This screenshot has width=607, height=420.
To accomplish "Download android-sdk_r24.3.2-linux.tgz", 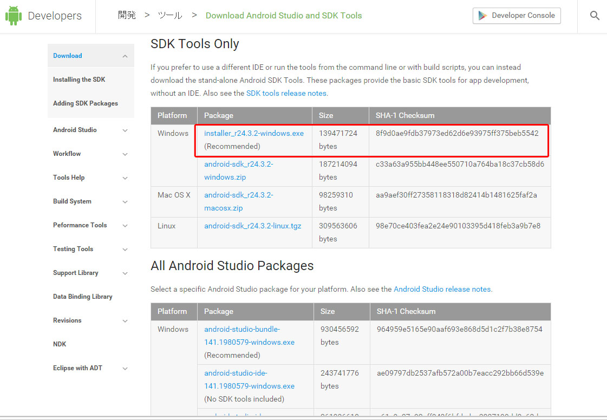I will point(252,226).
